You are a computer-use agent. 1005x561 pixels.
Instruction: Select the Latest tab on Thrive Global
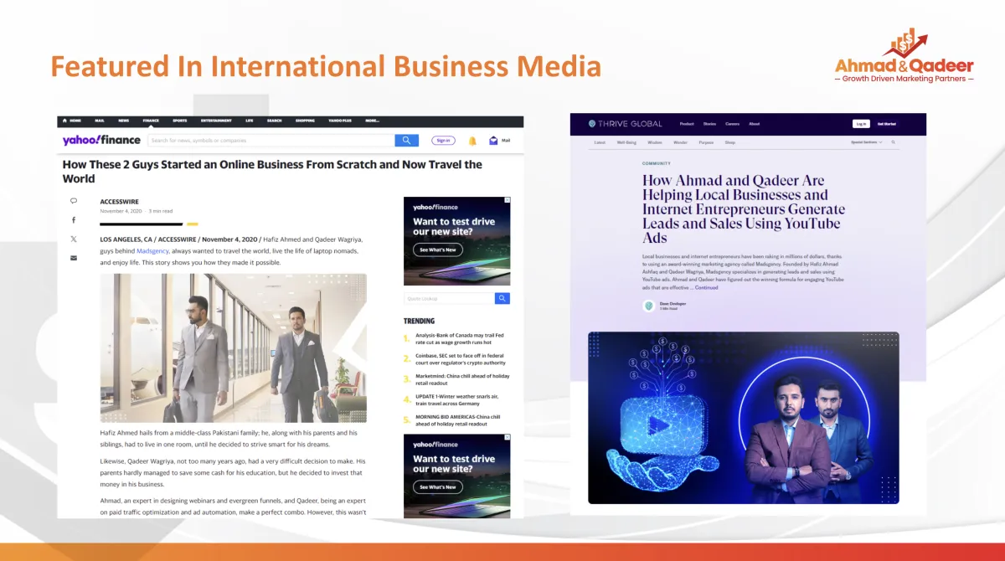click(600, 142)
